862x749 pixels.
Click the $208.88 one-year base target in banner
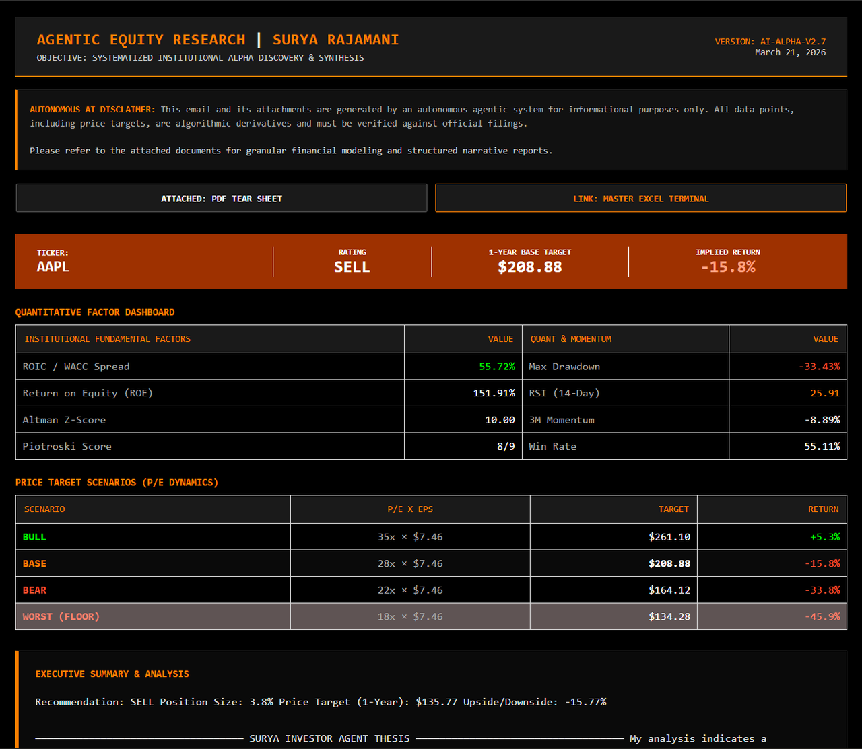(x=530, y=266)
